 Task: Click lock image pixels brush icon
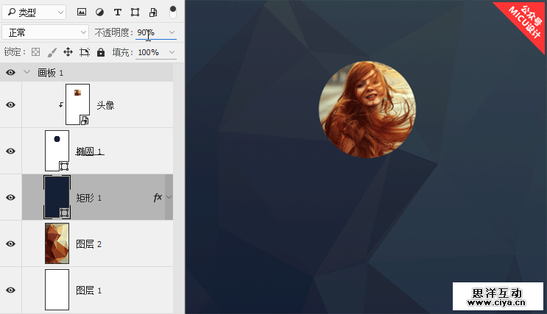[52, 52]
